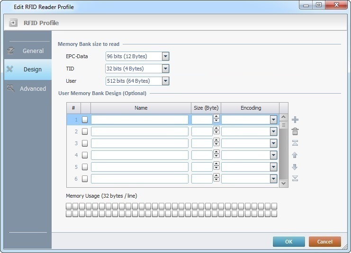Click the Cancel button
The width and height of the screenshot is (351, 253).
point(324,242)
